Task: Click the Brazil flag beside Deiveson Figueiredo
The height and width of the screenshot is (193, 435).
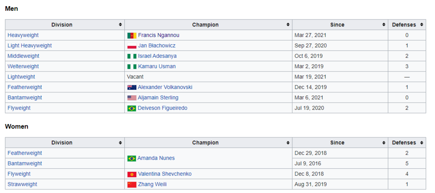Action: coord(131,108)
